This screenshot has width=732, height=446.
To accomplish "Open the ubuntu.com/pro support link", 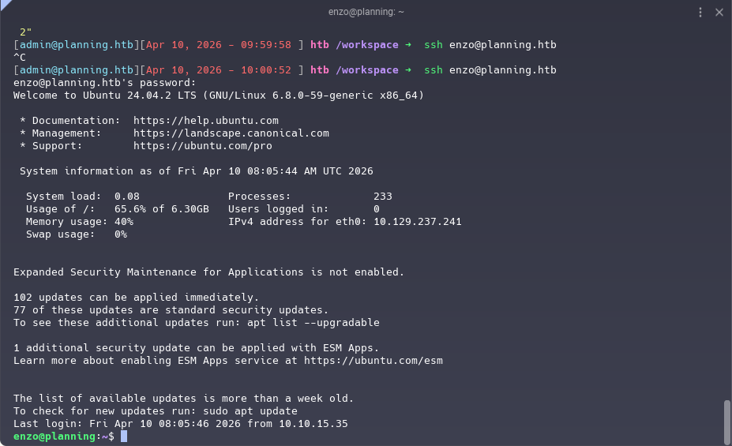I will click(202, 146).
